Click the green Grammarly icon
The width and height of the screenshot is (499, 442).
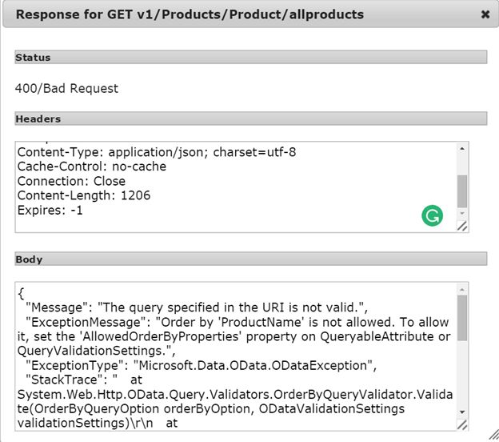pyautogui.click(x=433, y=215)
